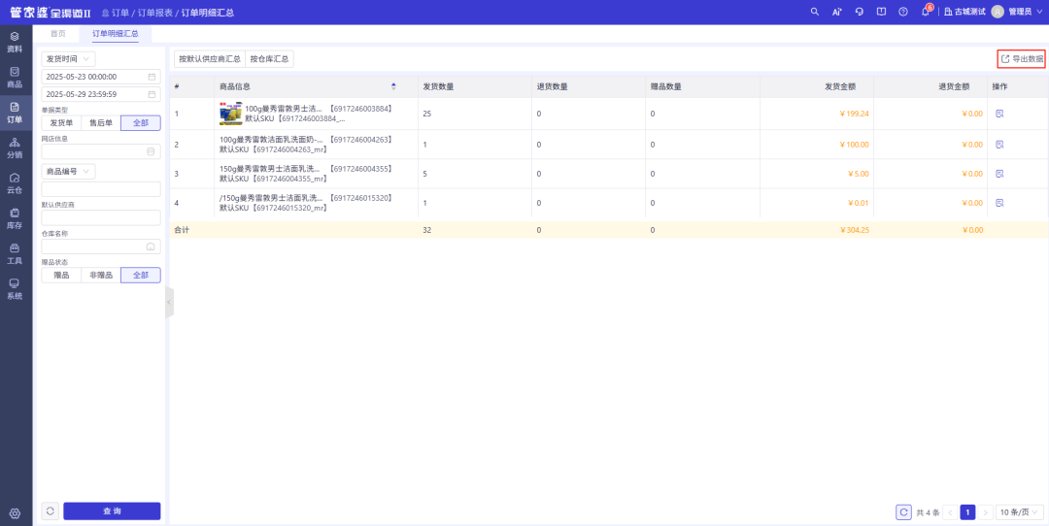
Task: Select 售后单 document type option
Action: point(100,123)
